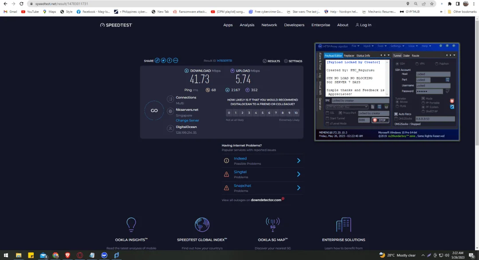Share the result on Facebook

coord(169,61)
